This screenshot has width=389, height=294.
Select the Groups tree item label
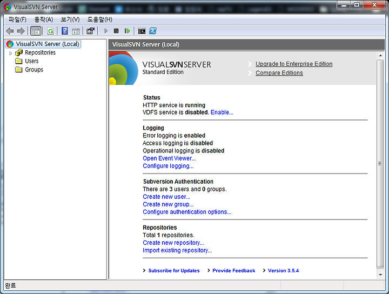pos(34,70)
